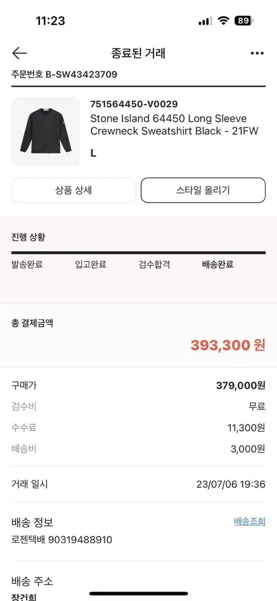Open the three-dot more options menu

coord(257,53)
